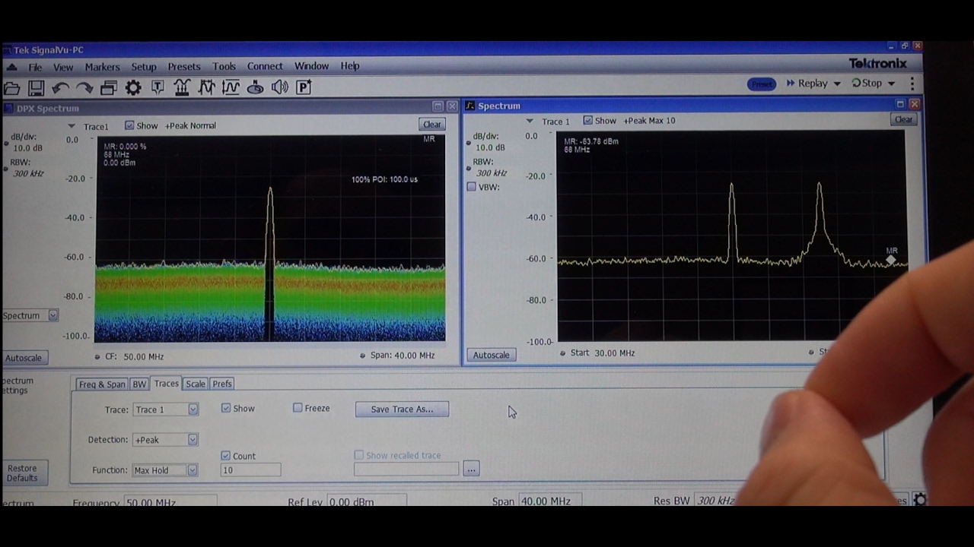Open the Trace 1 dropdown in settings
The image size is (974, 547).
193,409
